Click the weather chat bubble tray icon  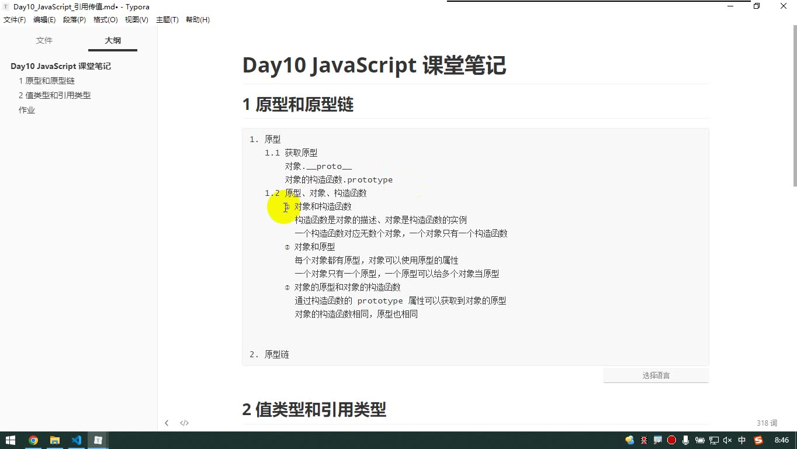629,440
